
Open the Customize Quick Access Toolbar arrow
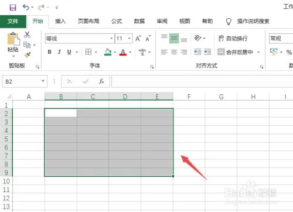57,8
